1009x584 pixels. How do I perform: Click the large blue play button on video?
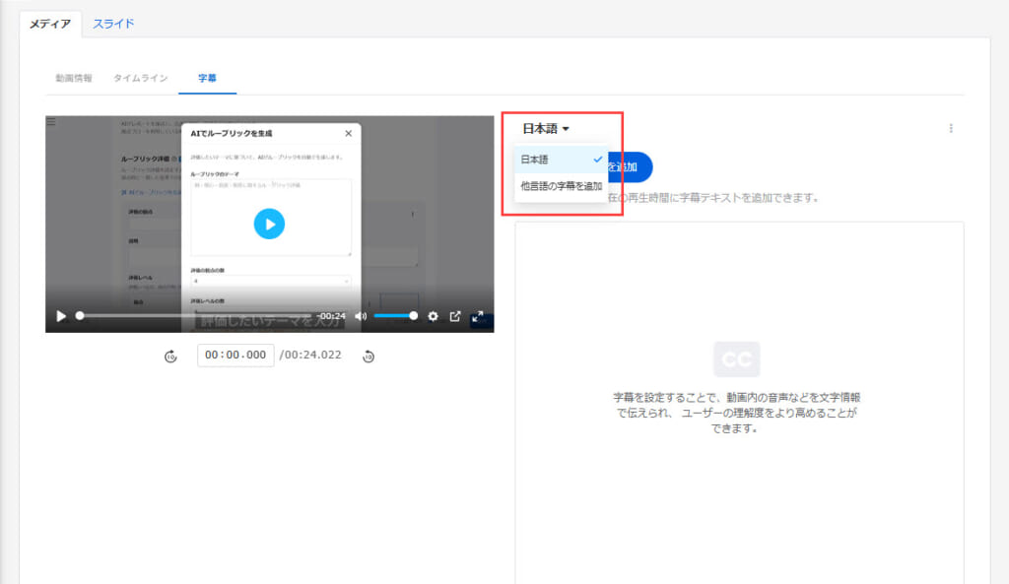click(x=269, y=224)
